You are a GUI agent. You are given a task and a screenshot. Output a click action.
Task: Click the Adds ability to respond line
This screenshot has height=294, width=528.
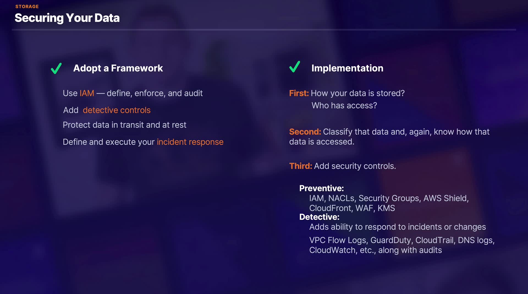click(x=397, y=227)
